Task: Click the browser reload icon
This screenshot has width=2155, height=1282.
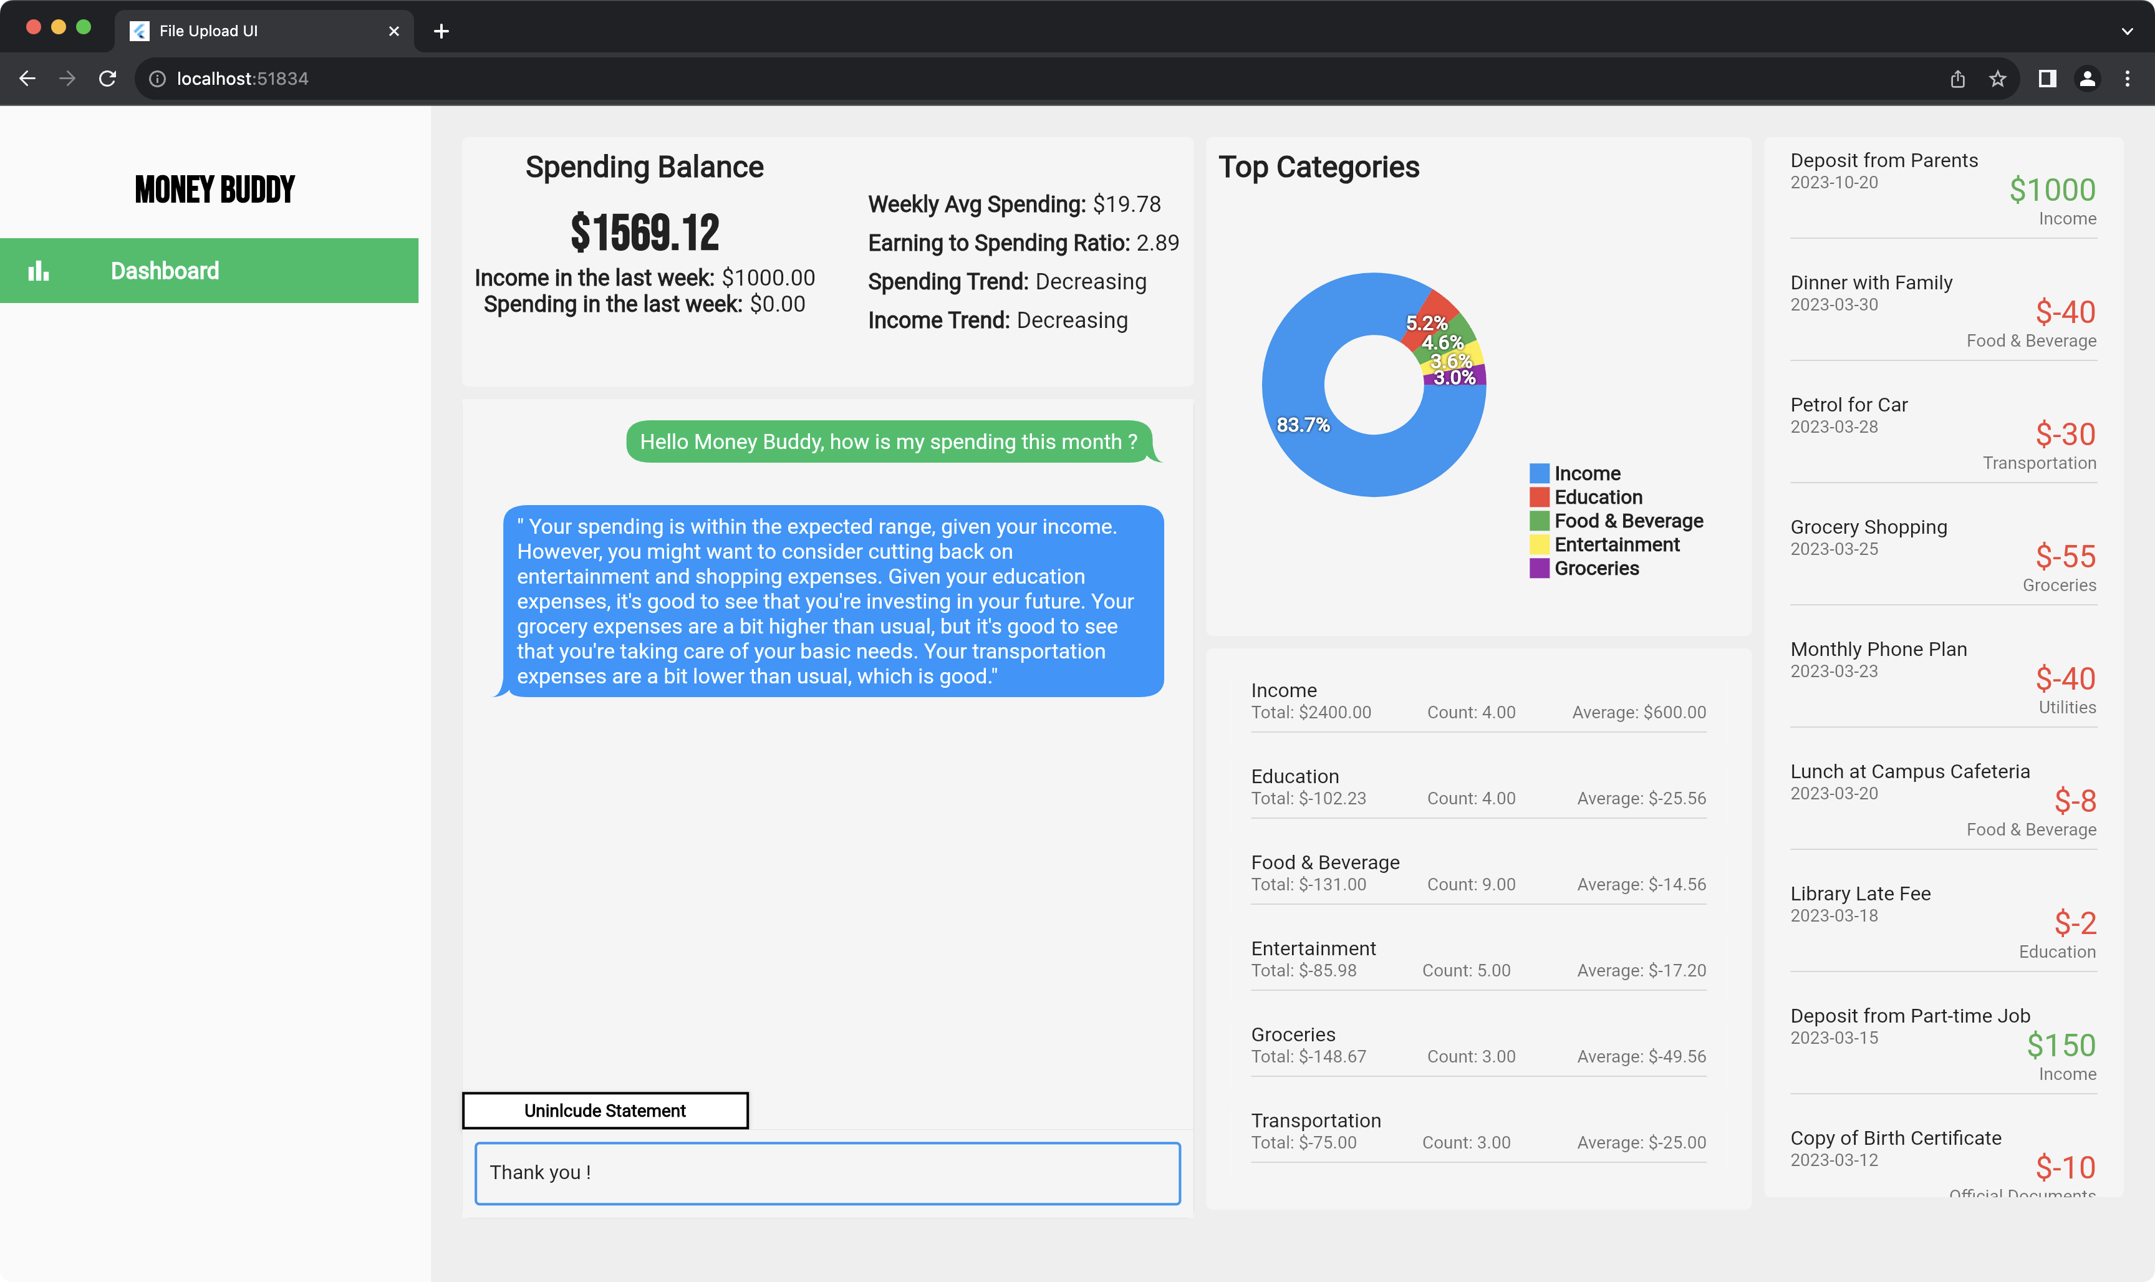Action: pyautogui.click(x=107, y=78)
